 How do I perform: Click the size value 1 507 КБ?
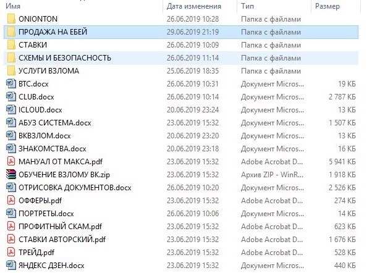click(x=342, y=123)
